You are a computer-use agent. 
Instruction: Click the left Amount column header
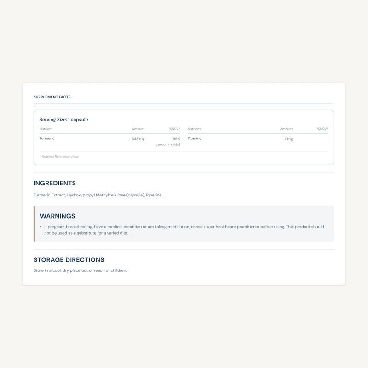tap(138, 129)
